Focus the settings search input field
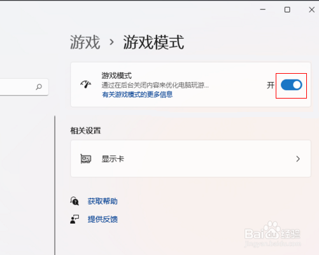Viewport: 319px width, 255px height. tap(24, 87)
